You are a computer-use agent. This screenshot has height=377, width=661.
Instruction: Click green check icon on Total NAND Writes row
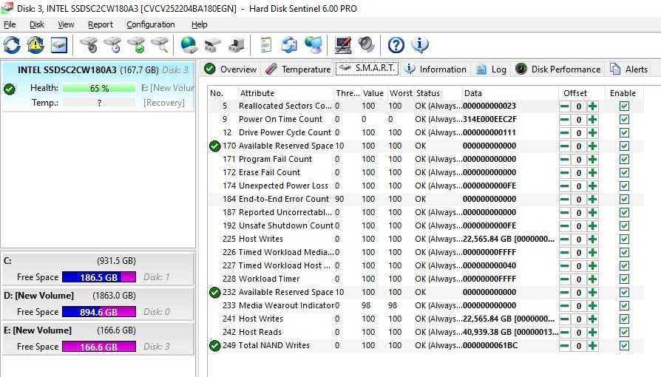point(215,346)
